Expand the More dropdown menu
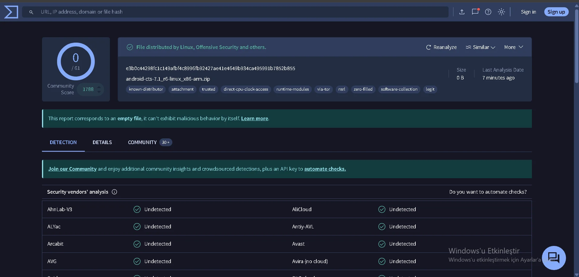This screenshot has height=277, width=579. point(513,47)
